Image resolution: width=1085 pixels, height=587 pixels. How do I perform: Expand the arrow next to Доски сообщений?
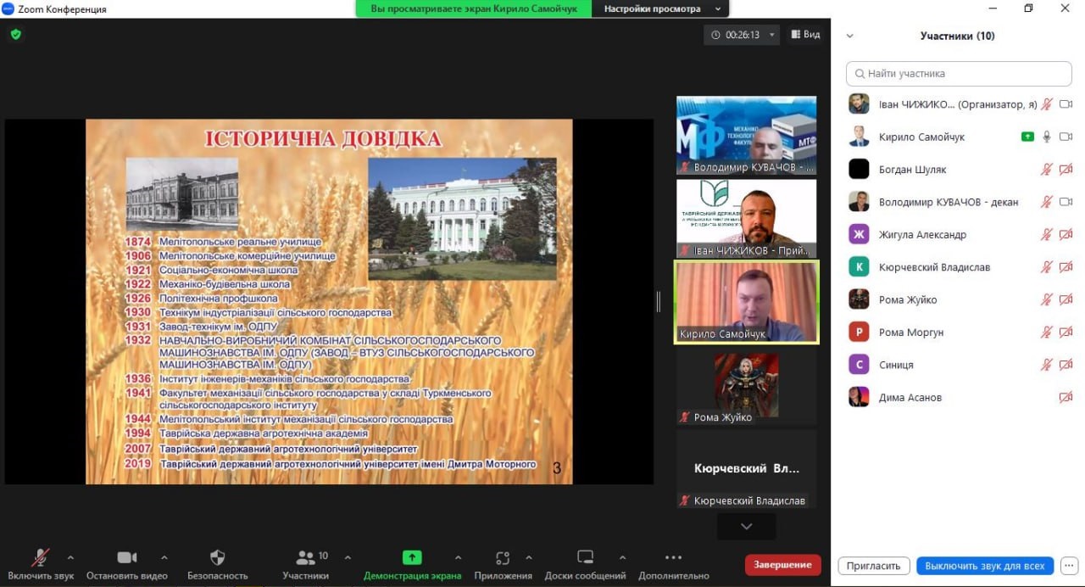click(x=622, y=557)
